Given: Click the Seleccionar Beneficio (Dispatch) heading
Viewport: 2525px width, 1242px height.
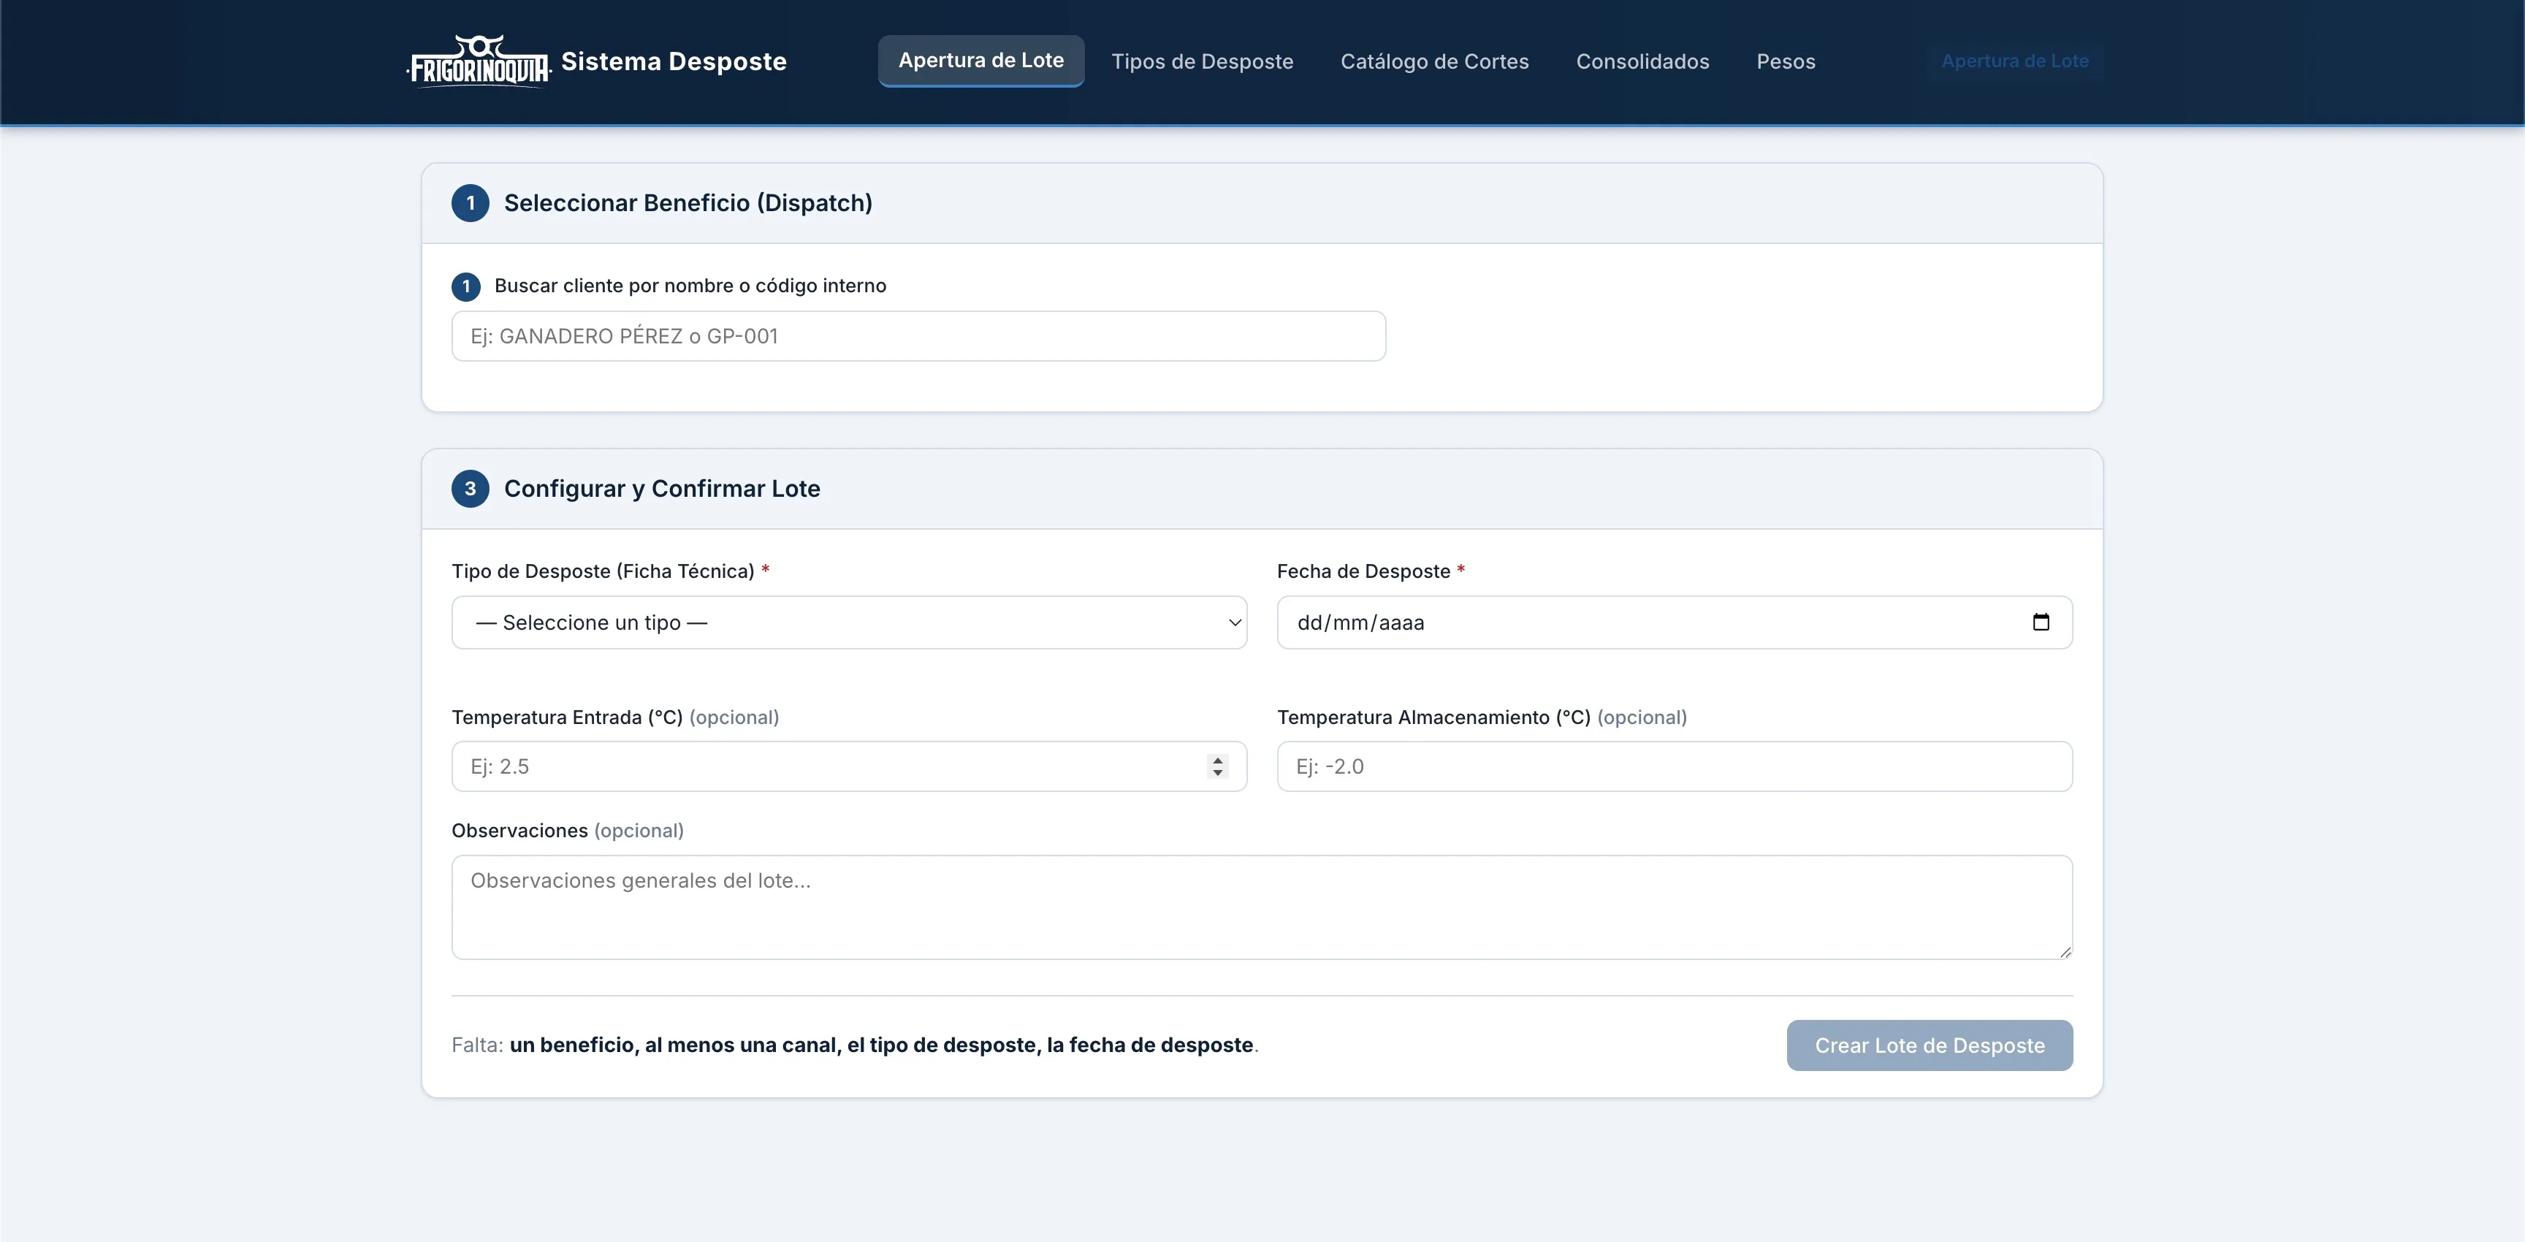Looking at the screenshot, I should point(687,203).
